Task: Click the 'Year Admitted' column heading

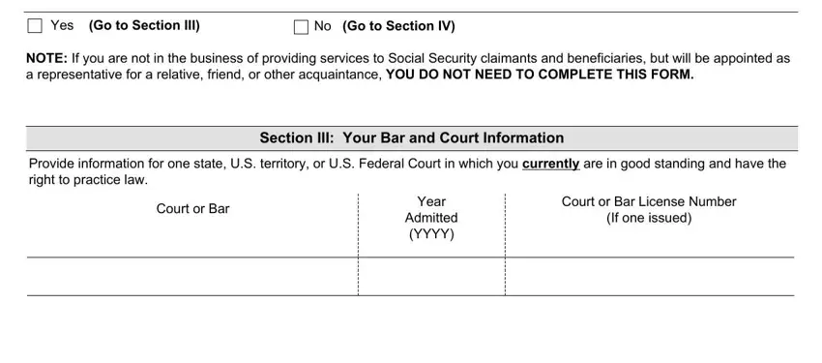Action: [x=431, y=209]
